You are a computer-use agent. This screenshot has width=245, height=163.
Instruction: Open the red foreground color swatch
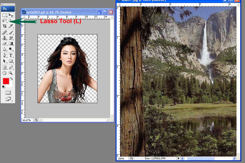tap(6, 81)
